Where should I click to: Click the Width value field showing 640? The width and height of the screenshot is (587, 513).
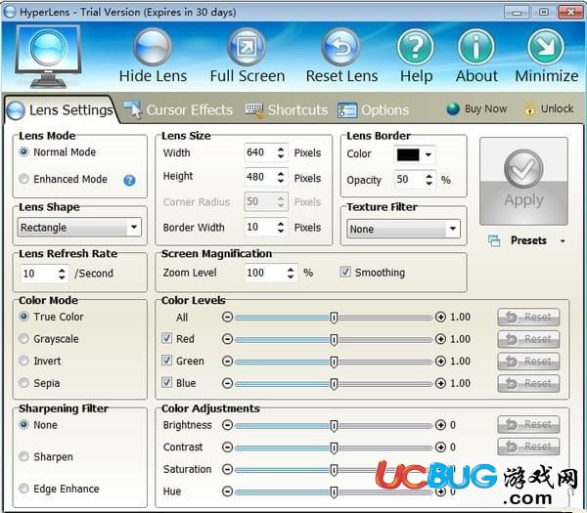click(x=260, y=152)
